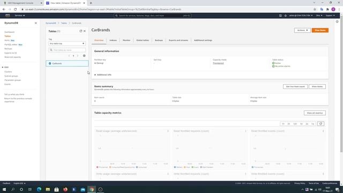Open options menu for Read throttled events chart

click(323, 131)
